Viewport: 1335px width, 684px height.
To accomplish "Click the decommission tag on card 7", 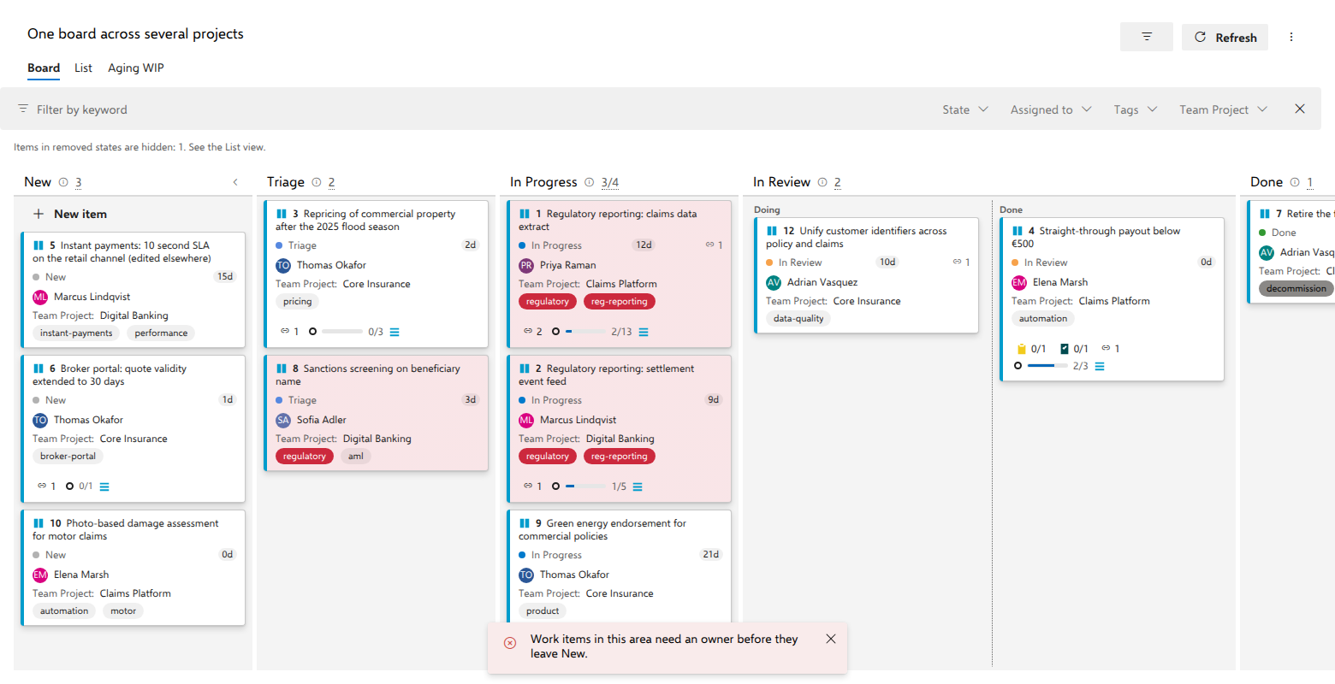I will tap(1296, 288).
